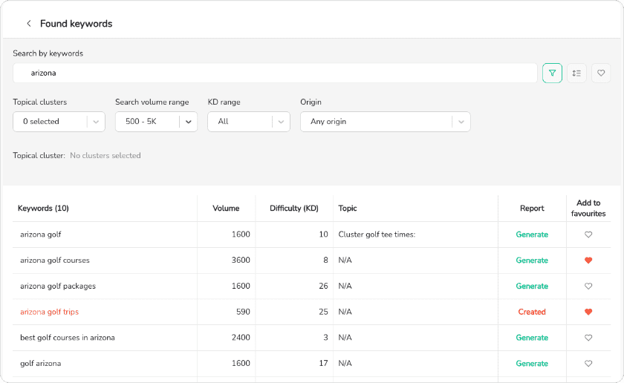This screenshot has width=624, height=383.
Task: Click the back arrow beside Found keywords
Action: tap(29, 24)
